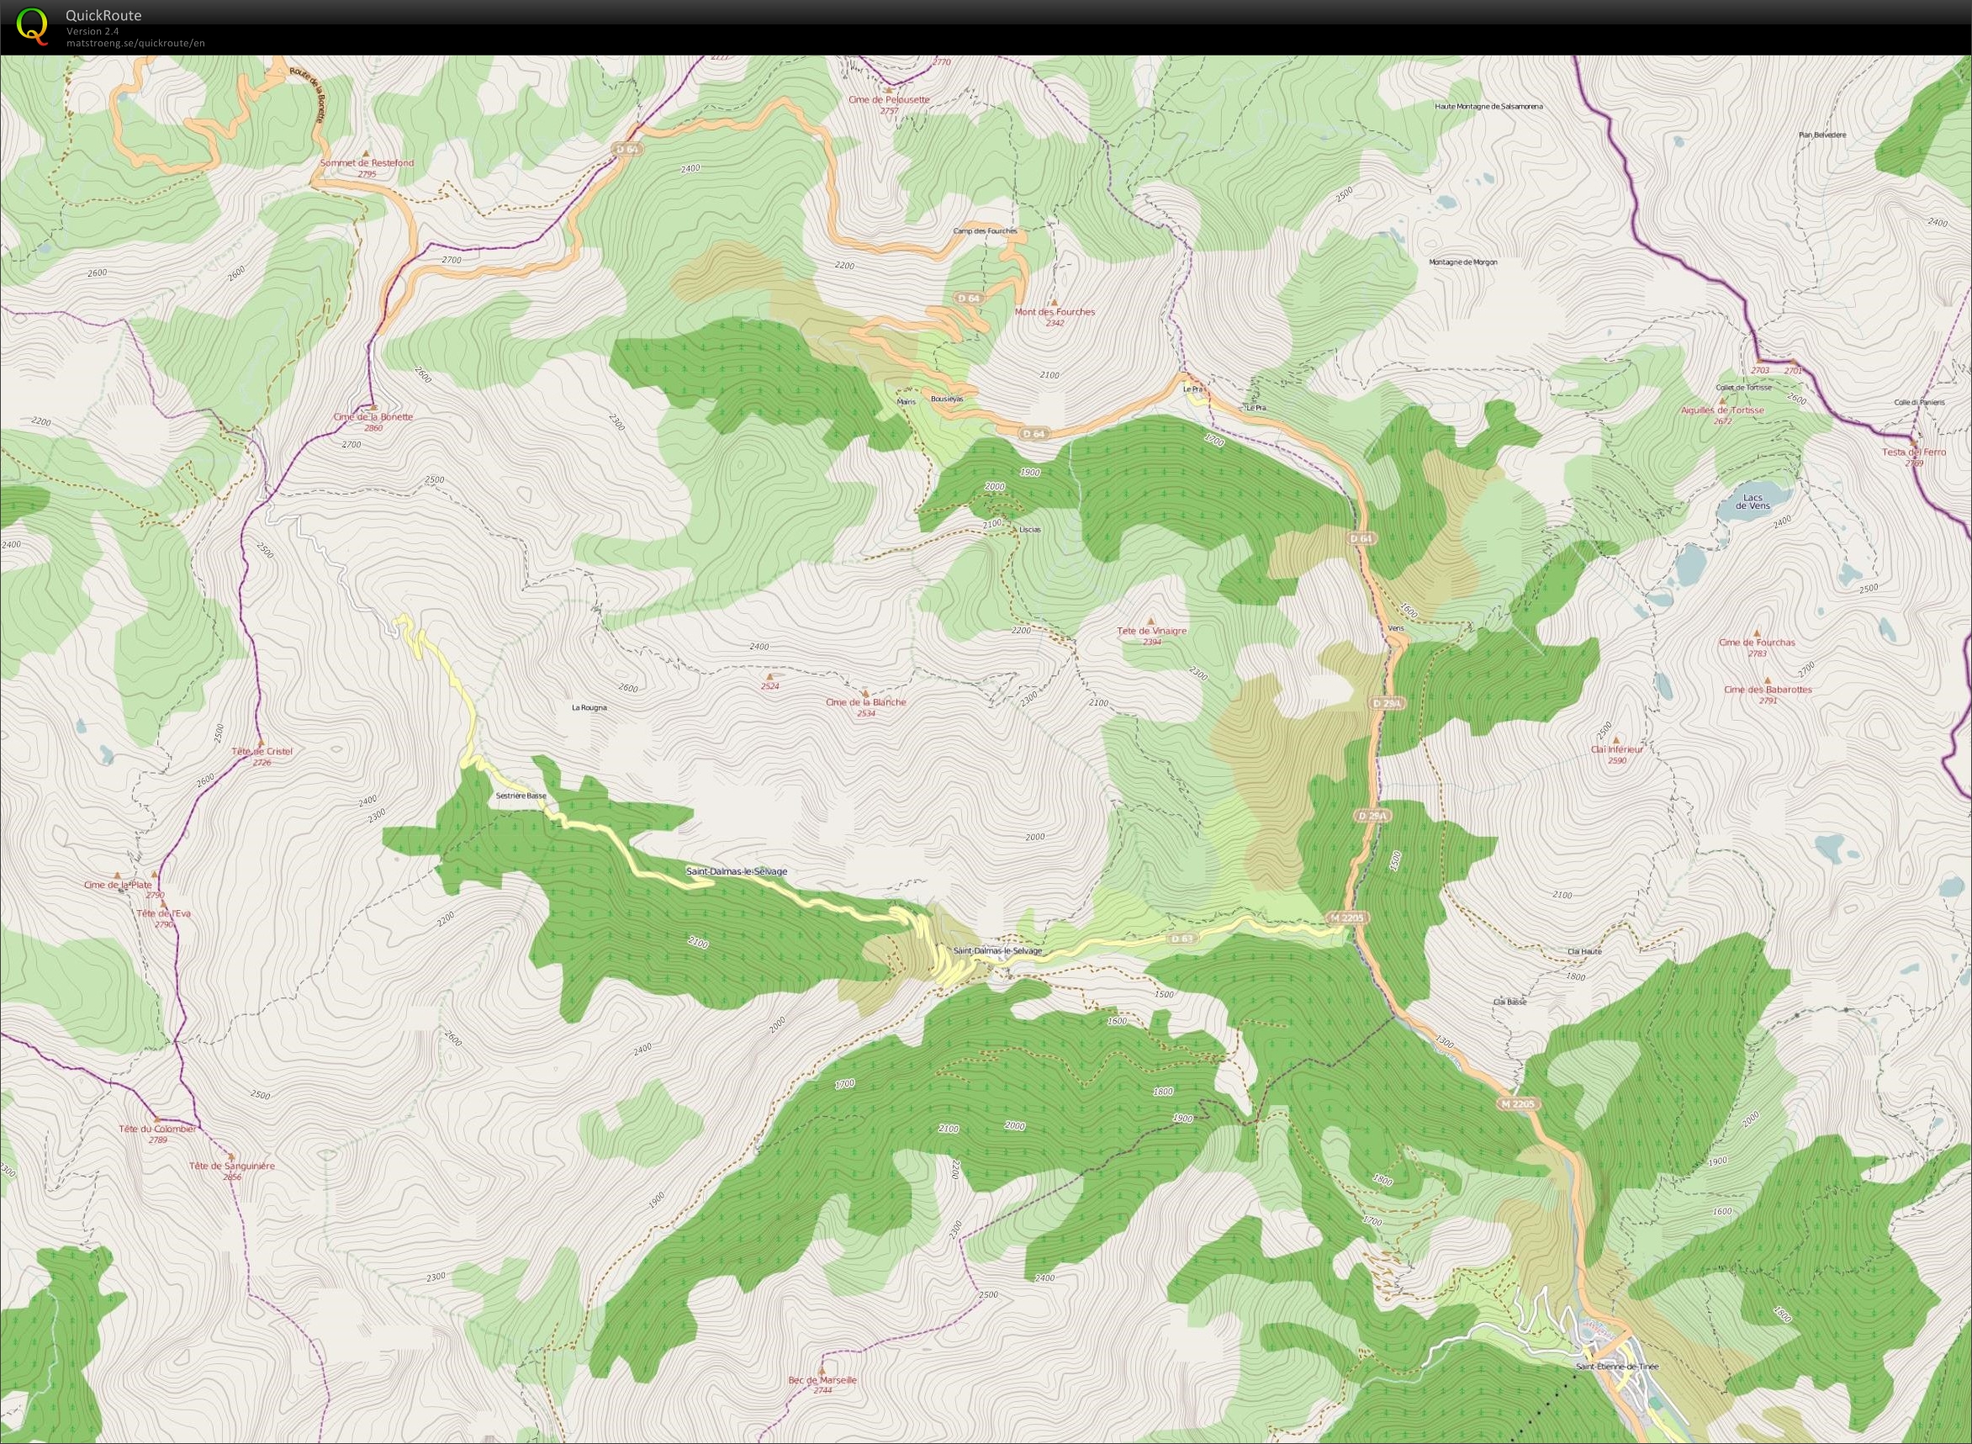
Task: Click the Colle di Panieris label
Action: (x=1920, y=402)
